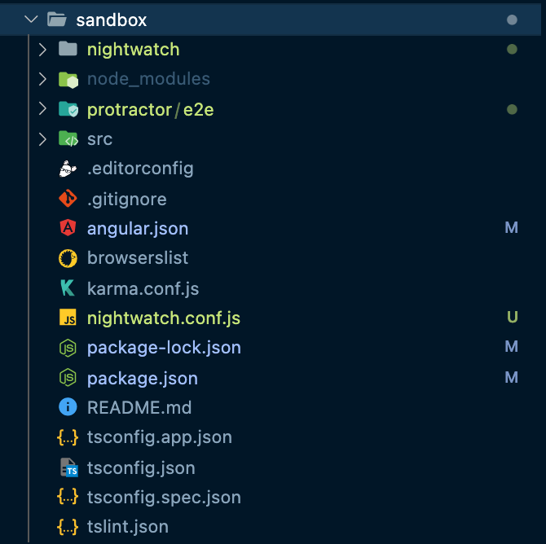Click the Karma K icon
This screenshot has height=544, width=546.
tap(68, 288)
